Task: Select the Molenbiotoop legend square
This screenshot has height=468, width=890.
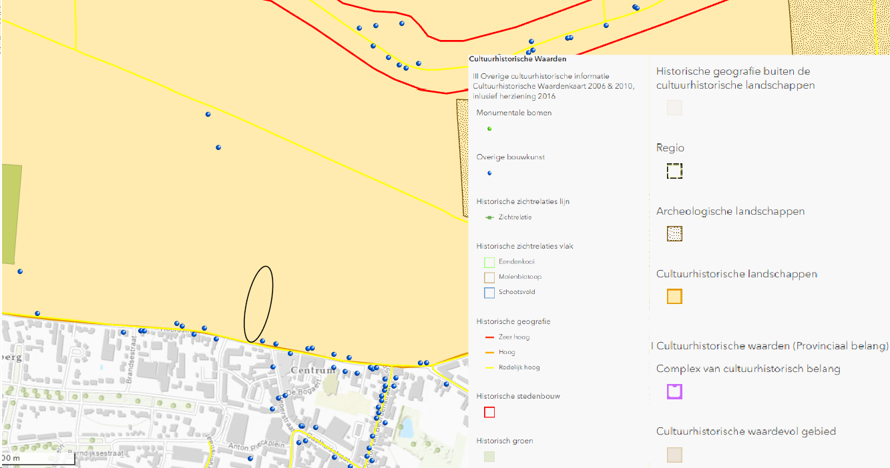Action: [489, 277]
